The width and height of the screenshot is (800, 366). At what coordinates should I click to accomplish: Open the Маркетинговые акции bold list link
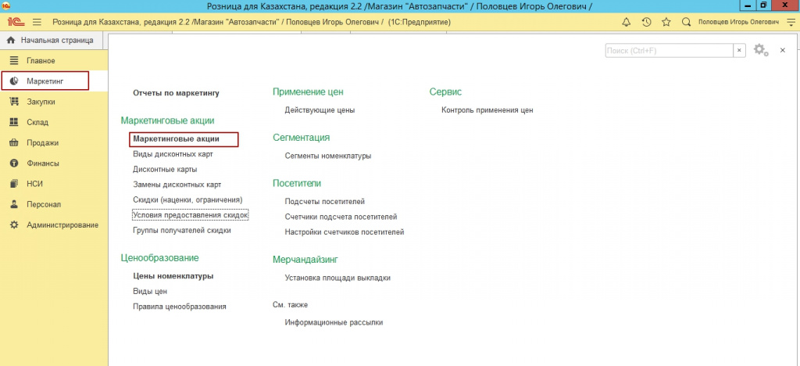(176, 139)
